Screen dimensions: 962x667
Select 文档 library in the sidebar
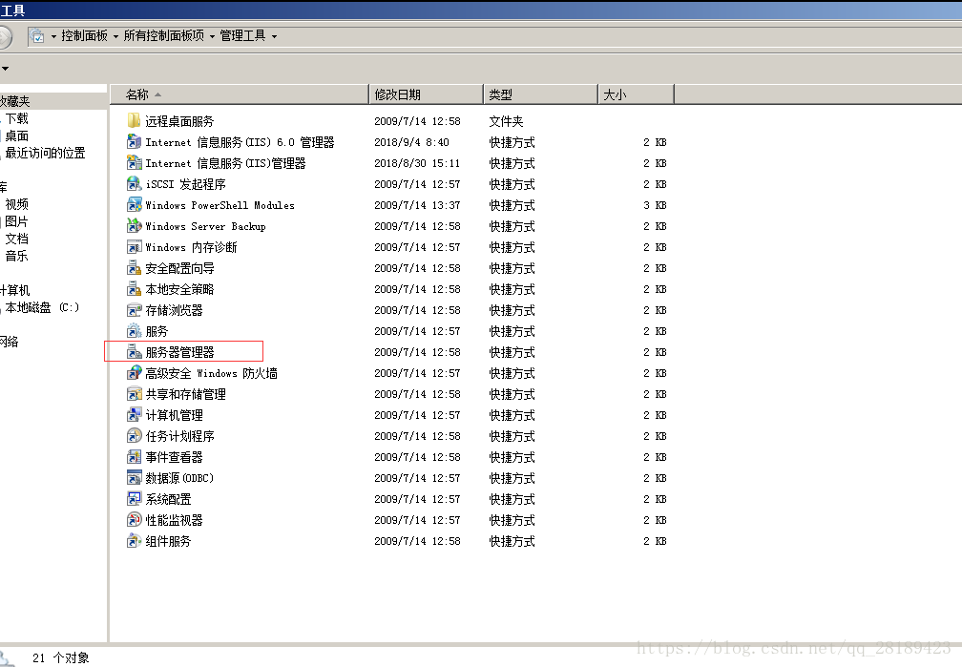[17, 239]
